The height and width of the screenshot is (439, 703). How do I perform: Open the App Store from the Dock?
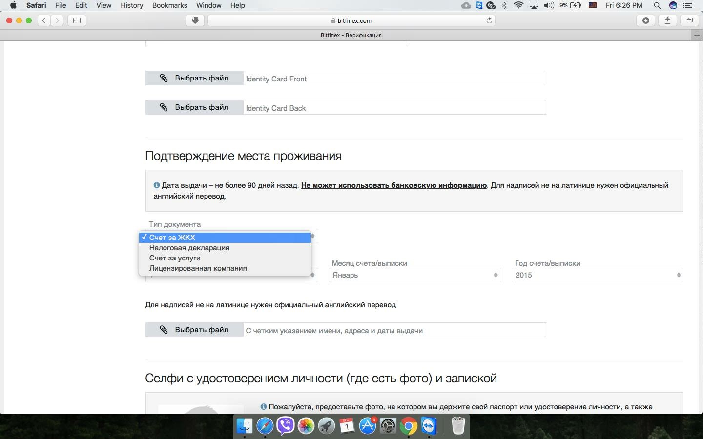click(x=368, y=426)
